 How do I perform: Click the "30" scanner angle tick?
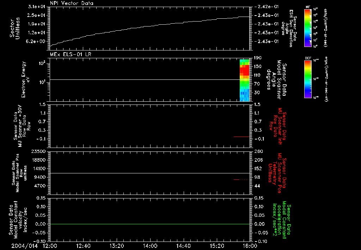click(x=257, y=93)
